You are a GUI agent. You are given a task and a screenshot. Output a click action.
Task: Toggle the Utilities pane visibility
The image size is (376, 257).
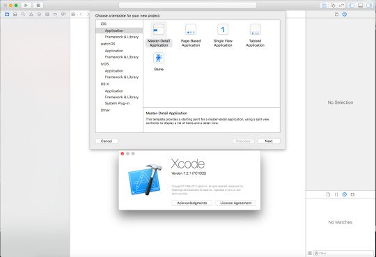369,6
